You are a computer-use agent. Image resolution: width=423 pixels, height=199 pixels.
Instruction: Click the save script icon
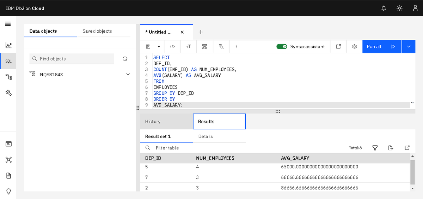(148, 46)
